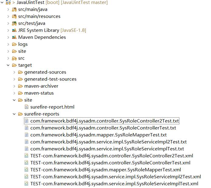
Task: Click the src/main/java package folder icon
Action: [14, 9]
